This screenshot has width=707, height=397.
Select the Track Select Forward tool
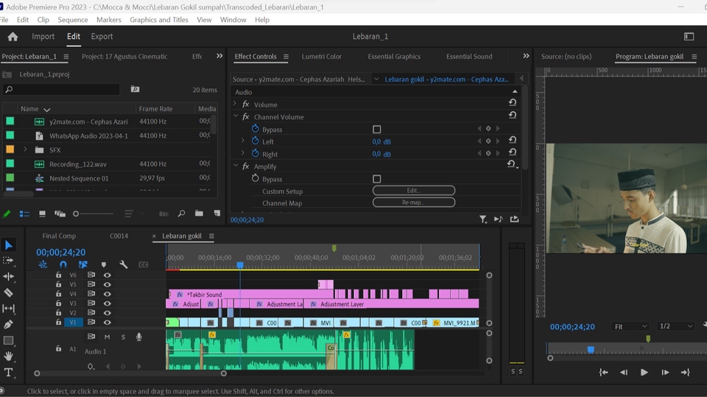[8, 261]
